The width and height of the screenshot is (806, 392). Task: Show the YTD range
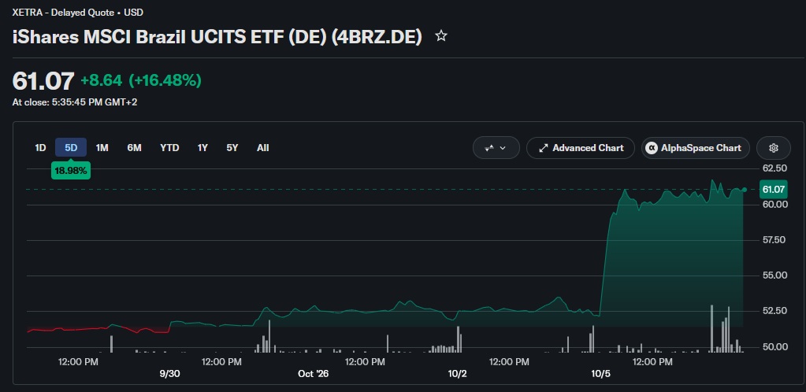click(169, 148)
